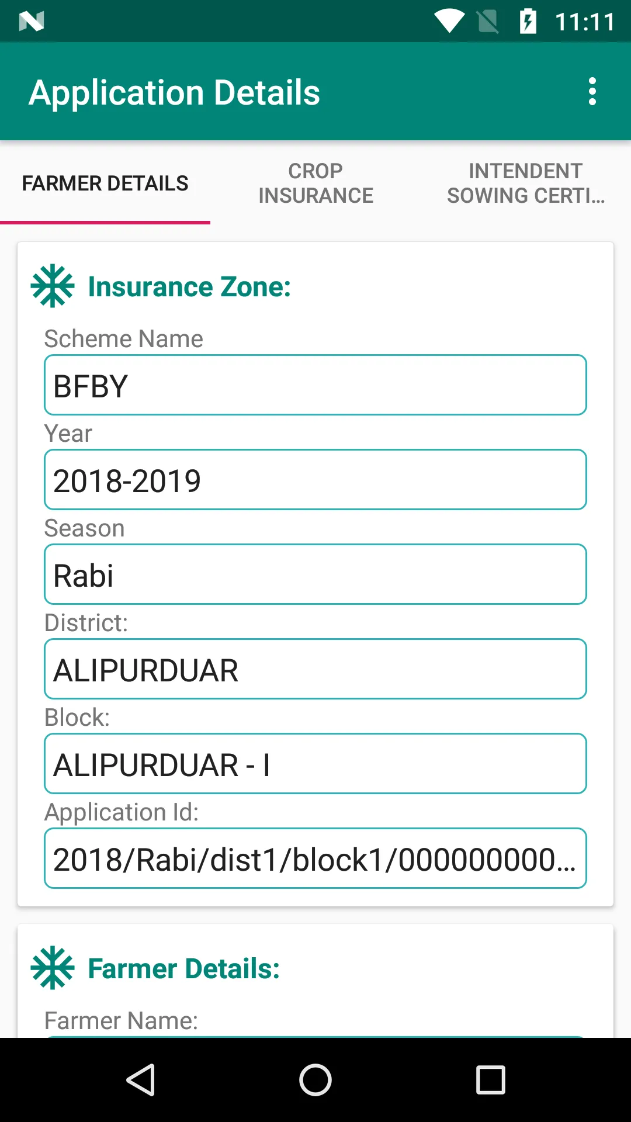The width and height of the screenshot is (631, 1122).
Task: Tap the snowflake icon beside Farmer Details
Action: [53, 968]
